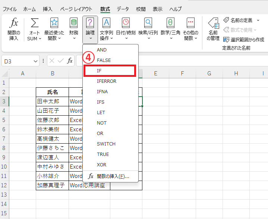Open the ページ レイアウト tab
This screenshot has height=219, width=268.
coord(76,9)
